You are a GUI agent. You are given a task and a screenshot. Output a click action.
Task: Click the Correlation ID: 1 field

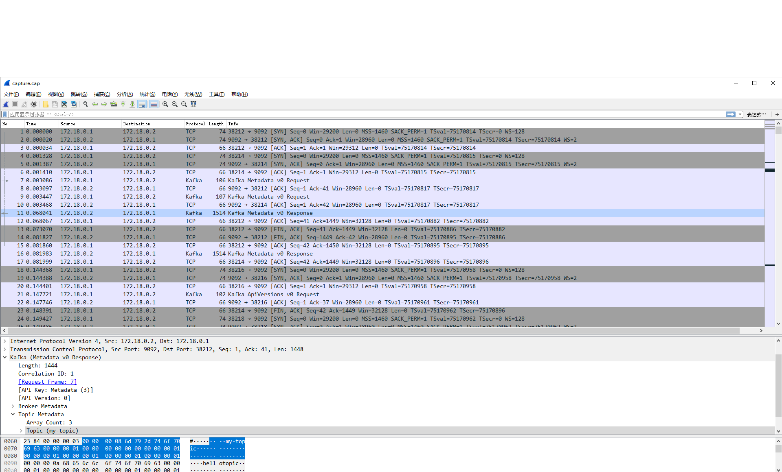point(46,374)
